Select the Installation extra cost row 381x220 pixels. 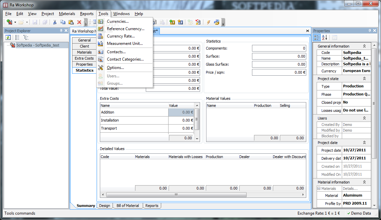pyautogui.click(x=147, y=121)
